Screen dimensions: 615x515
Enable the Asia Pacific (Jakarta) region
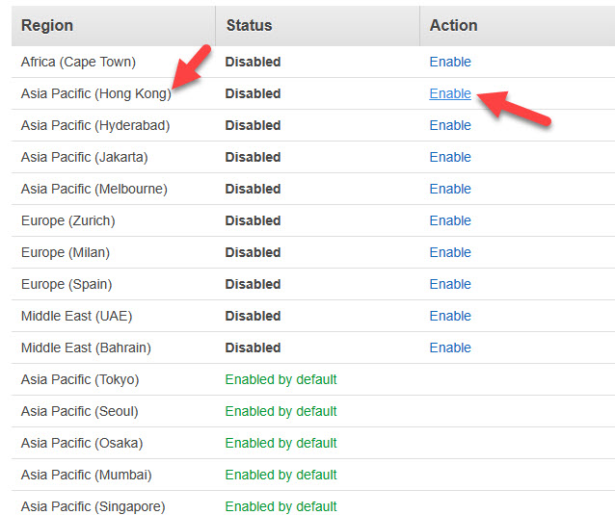(450, 157)
